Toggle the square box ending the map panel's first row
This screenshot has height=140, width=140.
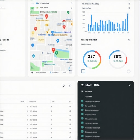(x=72, y=4)
